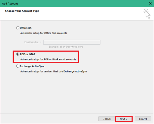Click the Next button
Screen dimensions: 154x124
tap(124, 119)
